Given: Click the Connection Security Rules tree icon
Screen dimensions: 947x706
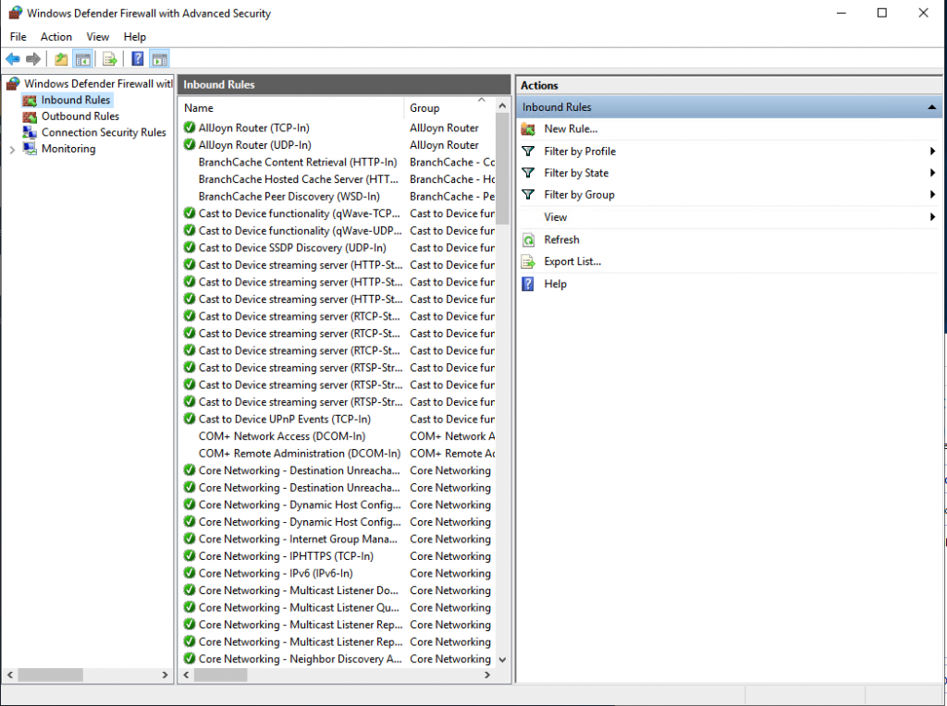Looking at the screenshot, I should pyautogui.click(x=30, y=132).
